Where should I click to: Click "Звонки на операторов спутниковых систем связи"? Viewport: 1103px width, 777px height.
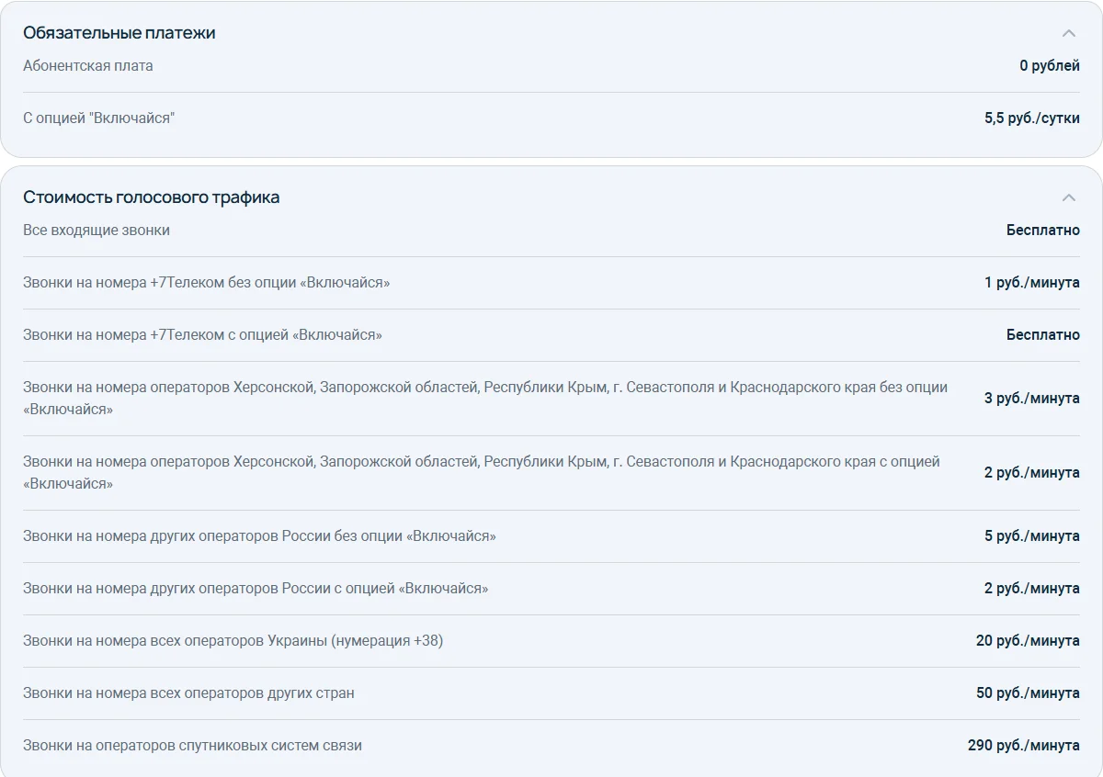pos(192,746)
